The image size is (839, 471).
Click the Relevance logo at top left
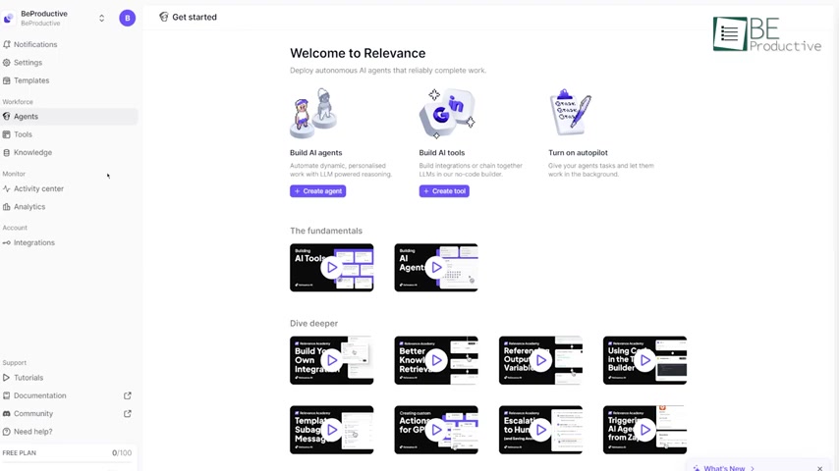9,19
